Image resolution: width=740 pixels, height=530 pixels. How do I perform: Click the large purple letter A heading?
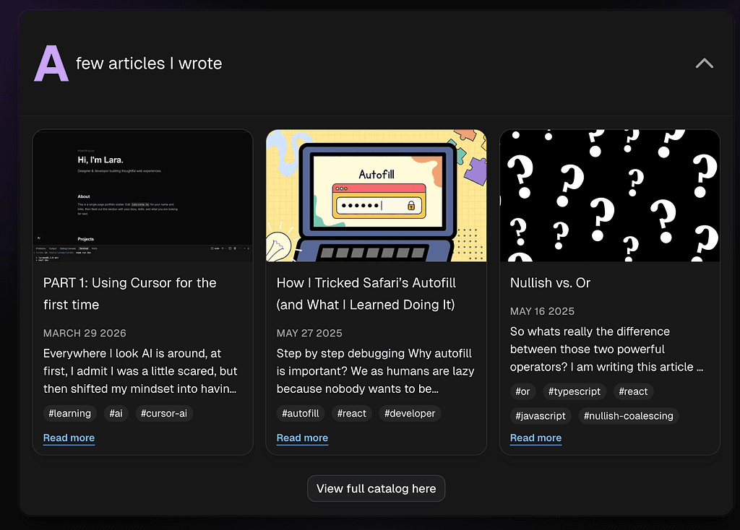[x=51, y=64]
